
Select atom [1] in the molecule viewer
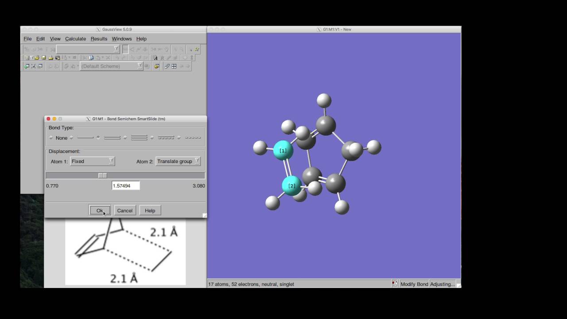click(x=283, y=151)
